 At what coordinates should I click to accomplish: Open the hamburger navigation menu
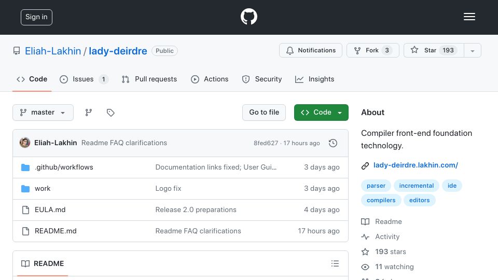(469, 17)
